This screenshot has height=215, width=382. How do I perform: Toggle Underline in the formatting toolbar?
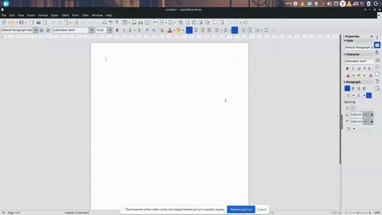[x=130, y=30]
